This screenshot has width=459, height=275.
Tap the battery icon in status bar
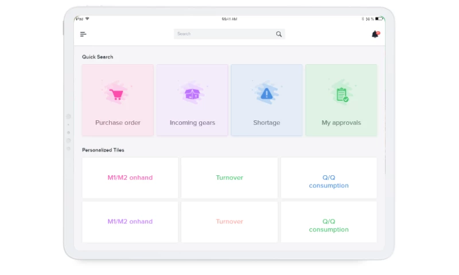click(x=378, y=19)
